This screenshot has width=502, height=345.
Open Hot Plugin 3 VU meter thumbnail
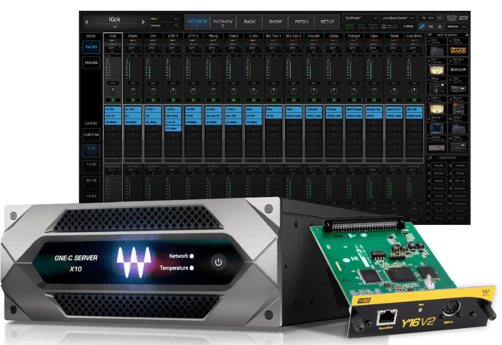click(437, 70)
